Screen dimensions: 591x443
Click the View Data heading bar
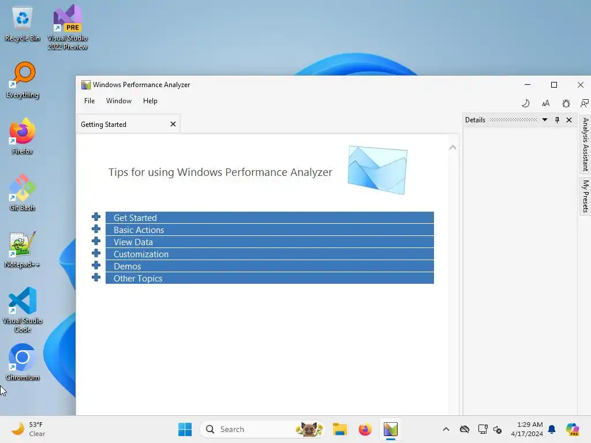[x=270, y=242]
